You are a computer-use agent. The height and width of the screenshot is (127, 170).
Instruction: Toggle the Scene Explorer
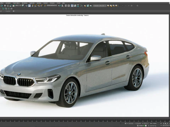tap(66, 6)
